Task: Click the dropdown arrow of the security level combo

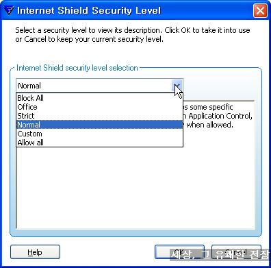Action: tap(177, 86)
